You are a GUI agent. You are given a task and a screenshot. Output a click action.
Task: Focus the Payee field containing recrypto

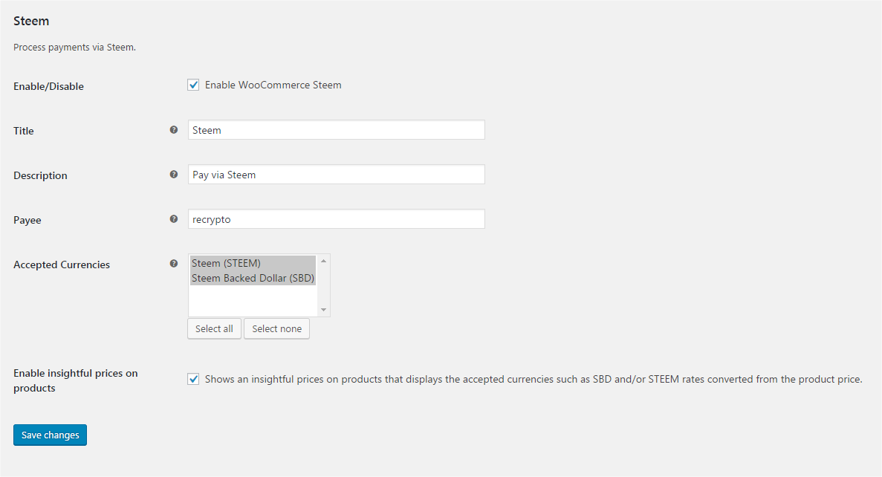tap(336, 219)
